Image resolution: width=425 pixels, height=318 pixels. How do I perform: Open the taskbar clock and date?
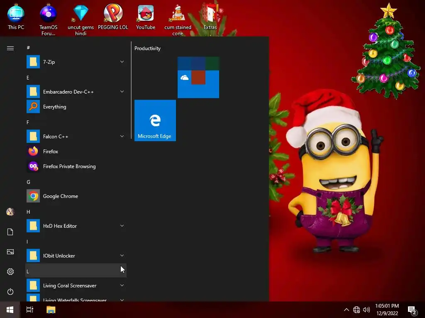(387, 310)
